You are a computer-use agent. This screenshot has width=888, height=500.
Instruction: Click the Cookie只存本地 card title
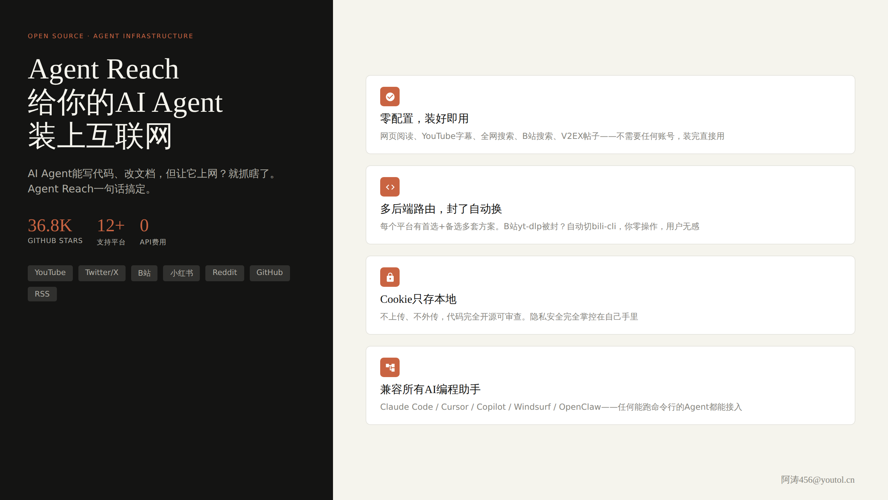click(418, 299)
